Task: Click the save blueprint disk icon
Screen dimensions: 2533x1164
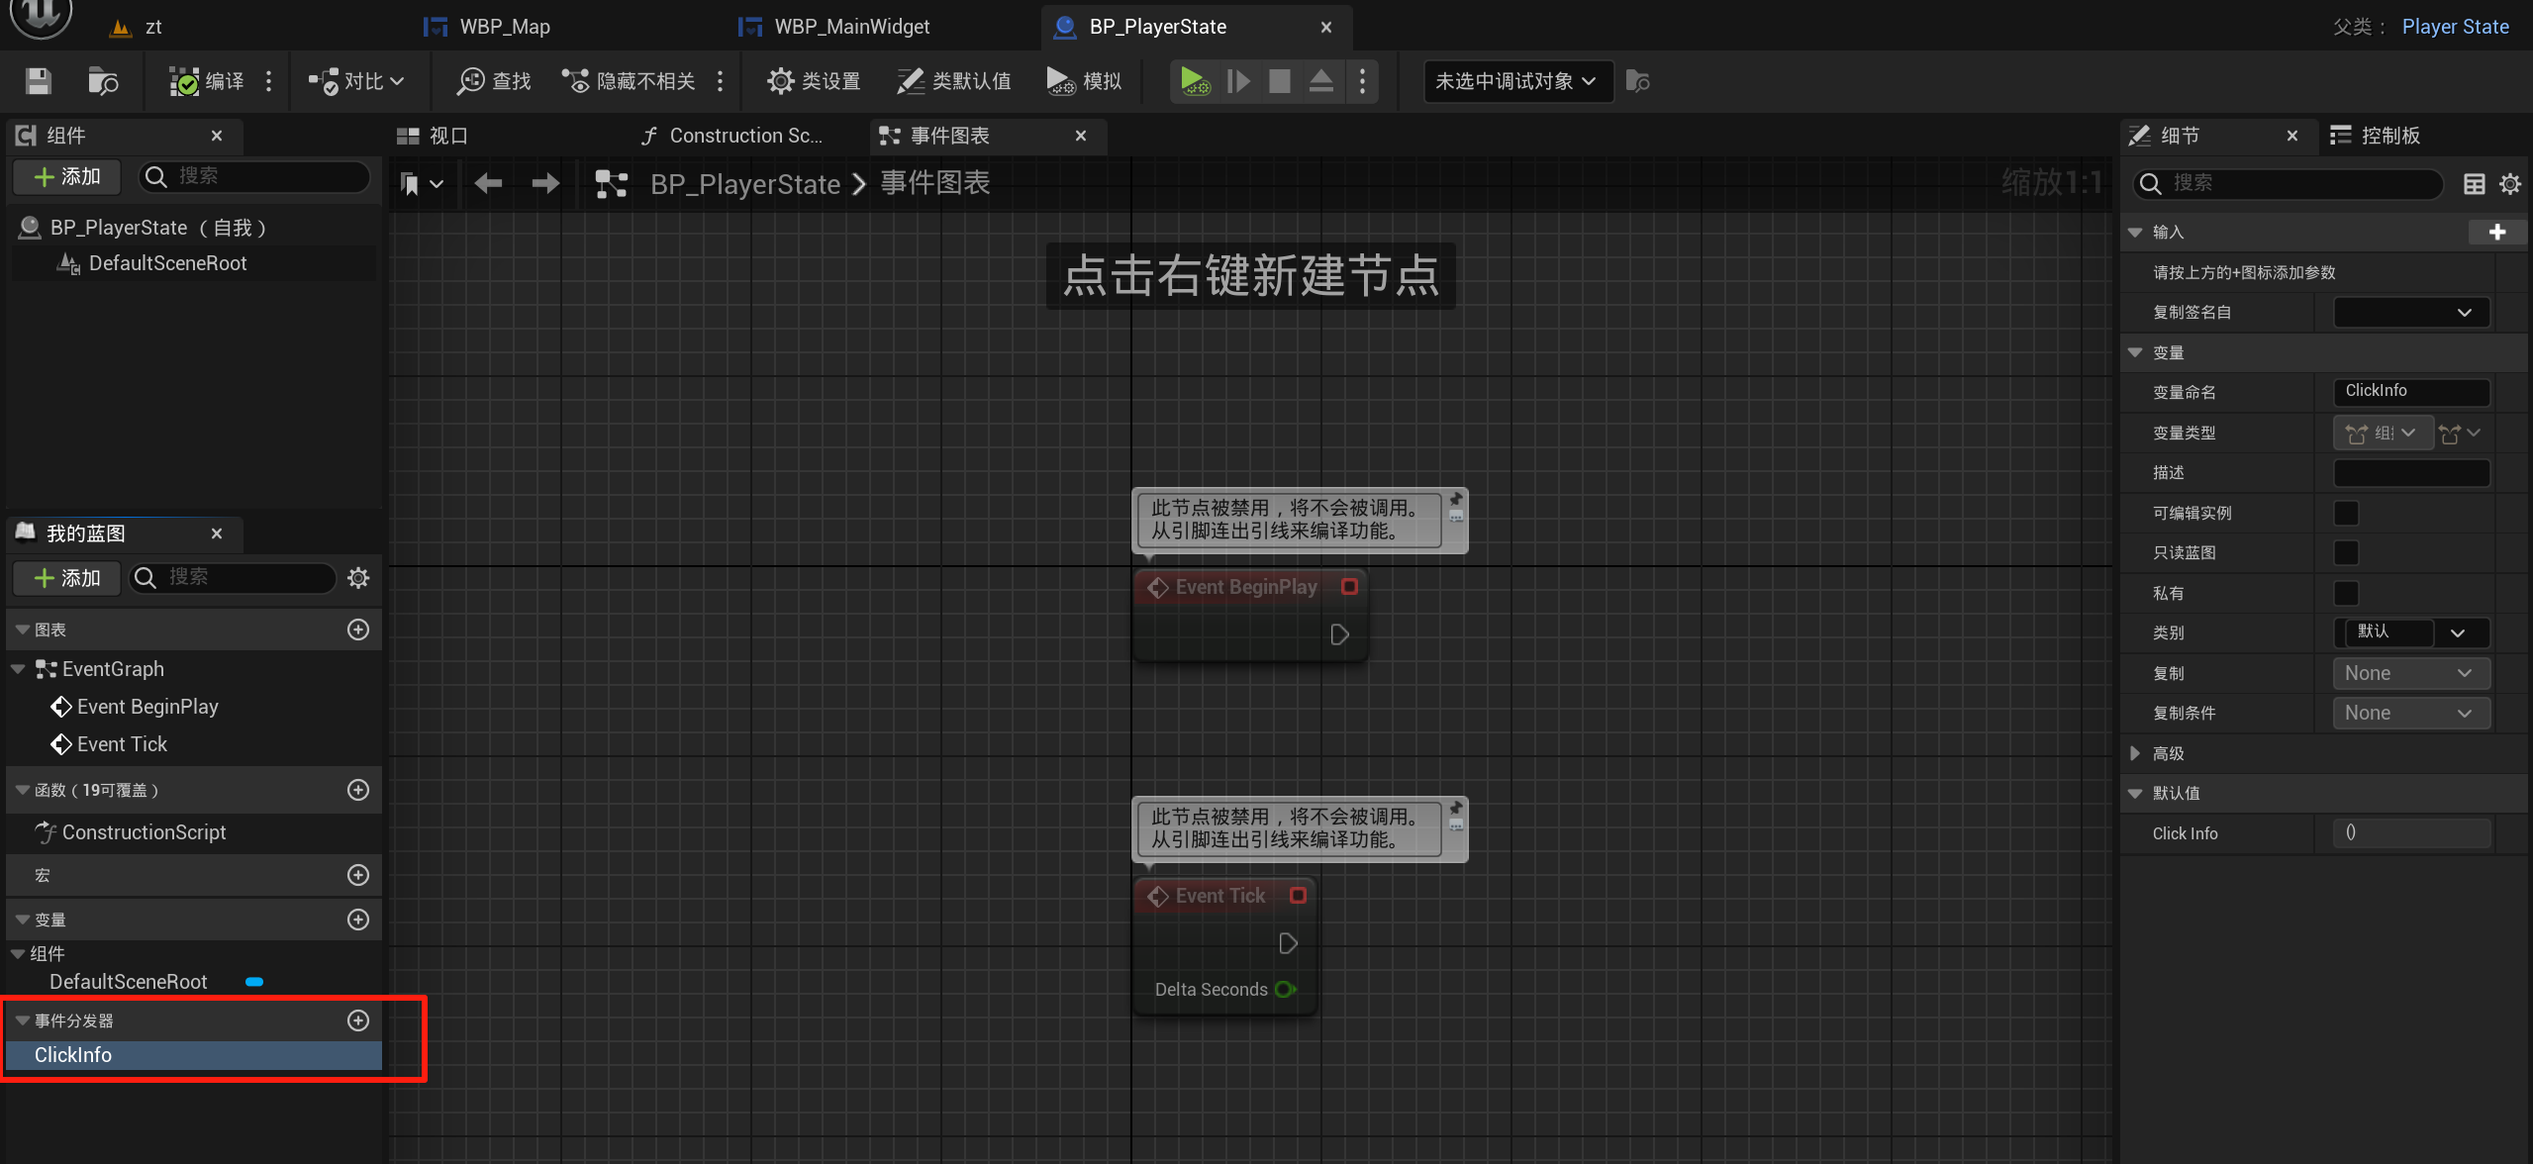Action: (x=38, y=81)
